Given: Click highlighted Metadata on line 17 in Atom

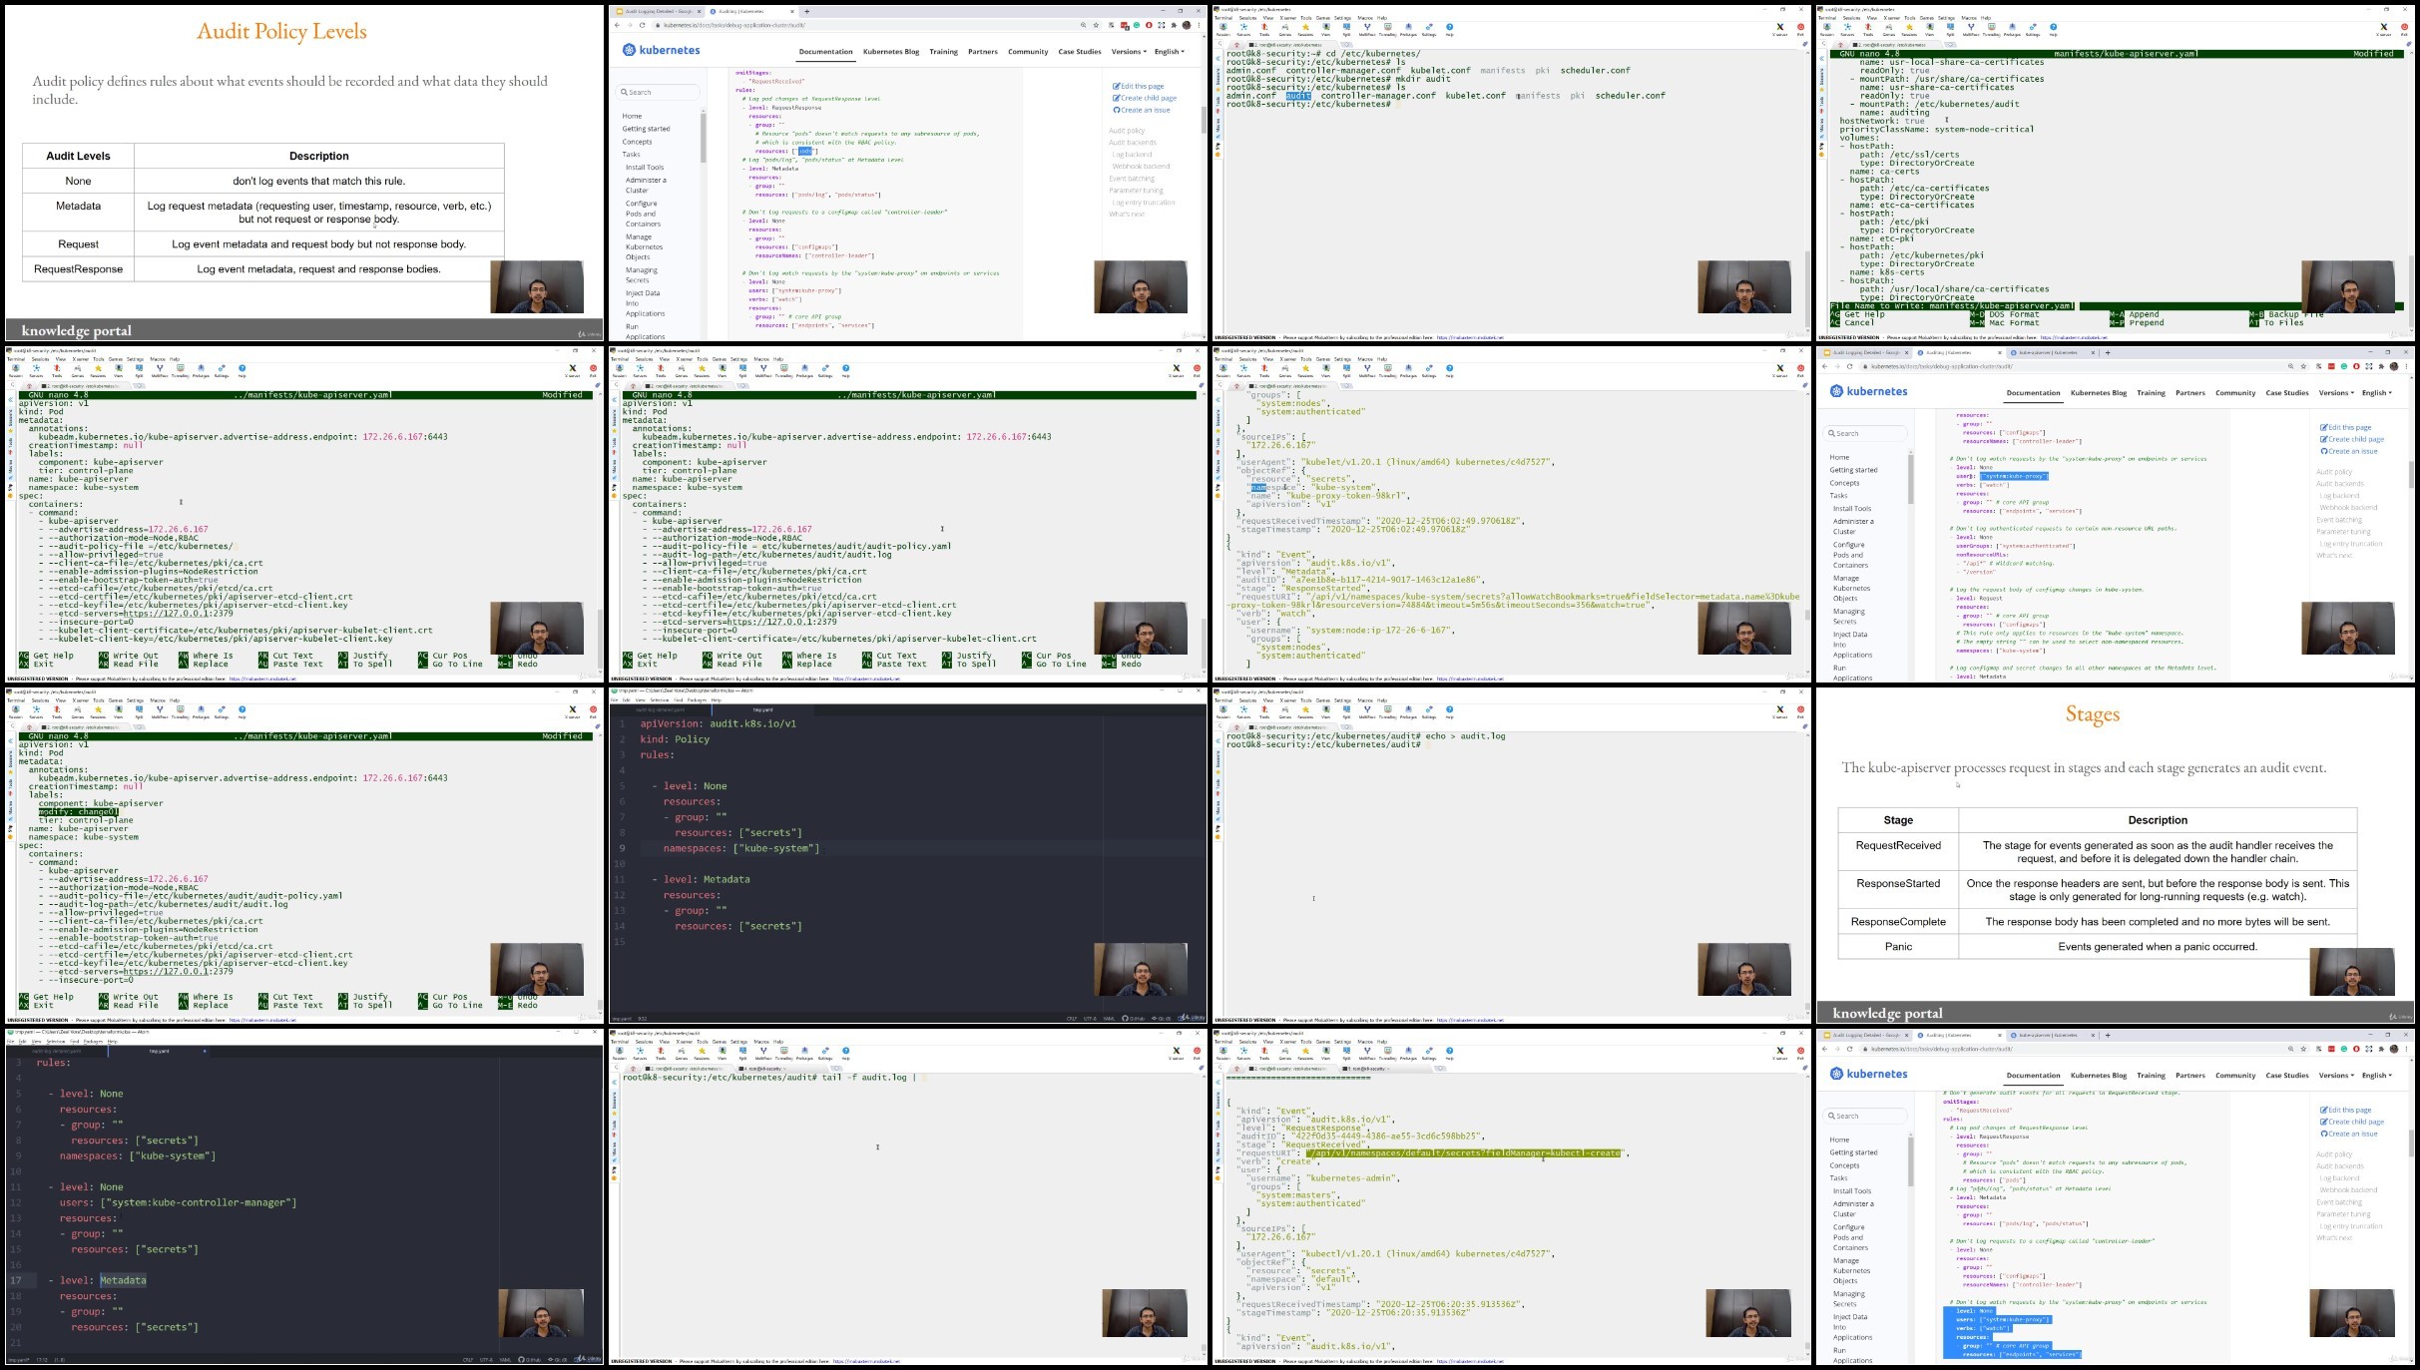Looking at the screenshot, I should [x=123, y=1280].
